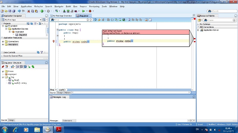
Task: Pin the Structure panel with the red pin icon
Action: (3, 67)
